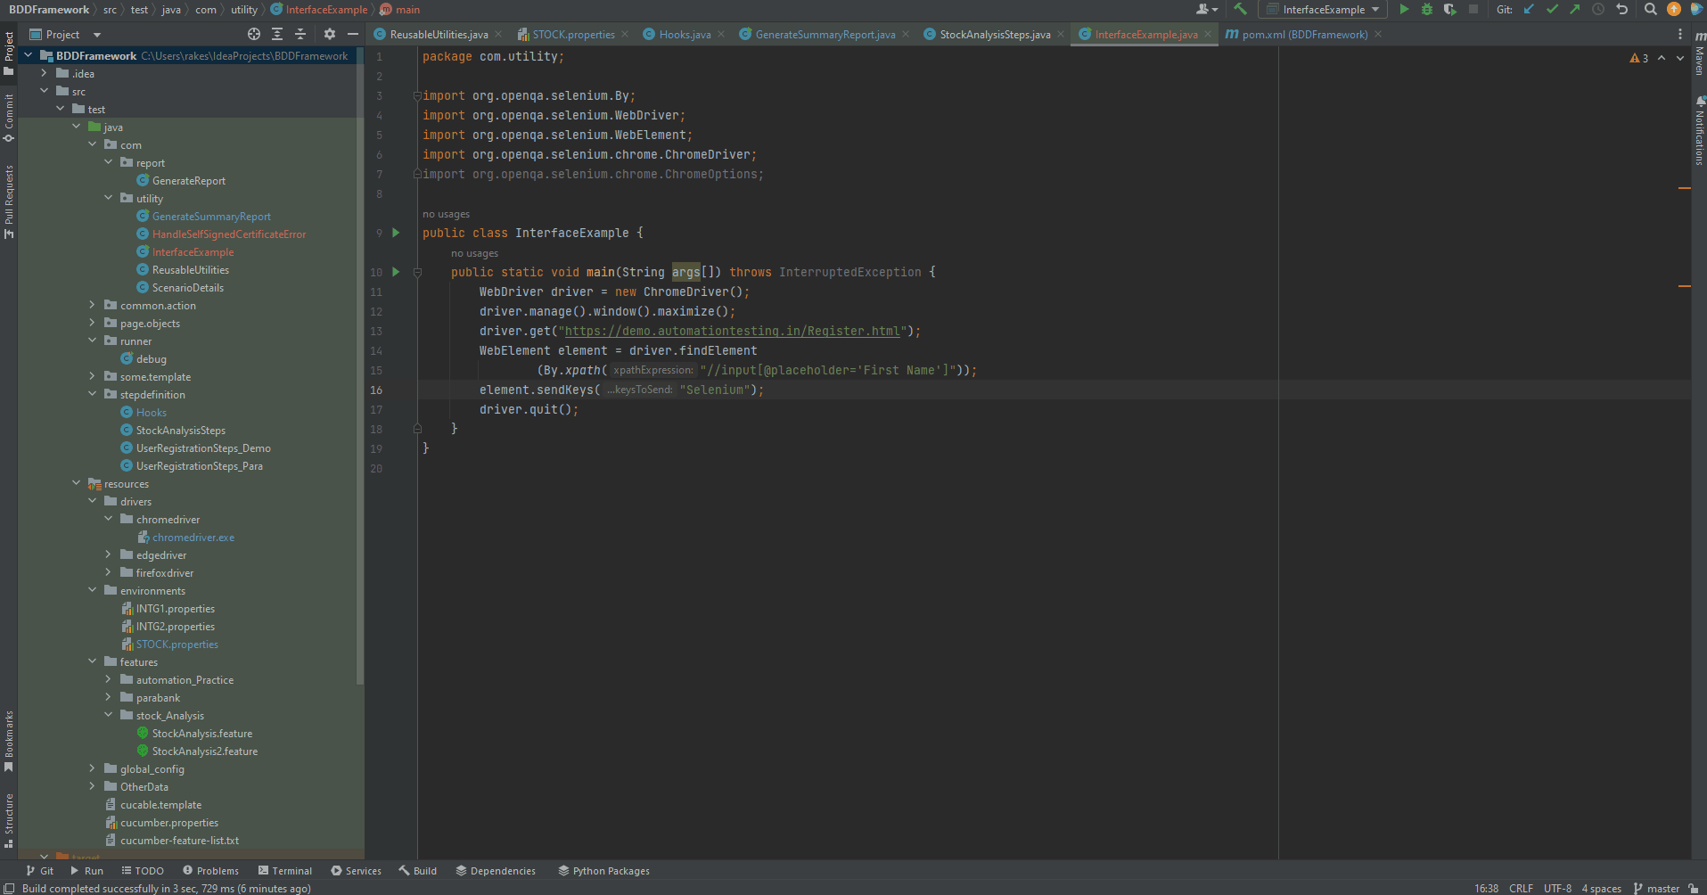Open Search Everywhere magnifier

(1651, 10)
